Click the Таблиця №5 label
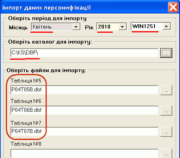This screenshot has height=158, width=180. pyautogui.click(x=26, y=81)
